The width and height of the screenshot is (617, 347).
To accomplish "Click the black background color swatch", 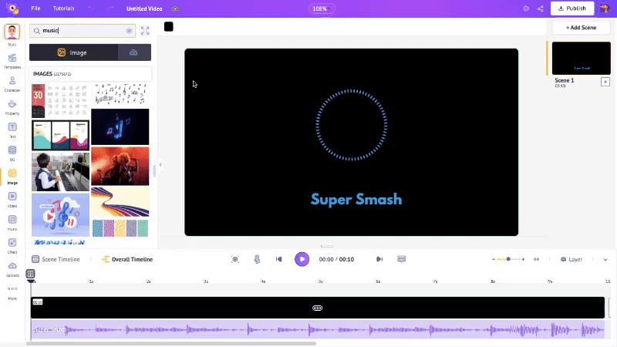I will click(168, 27).
